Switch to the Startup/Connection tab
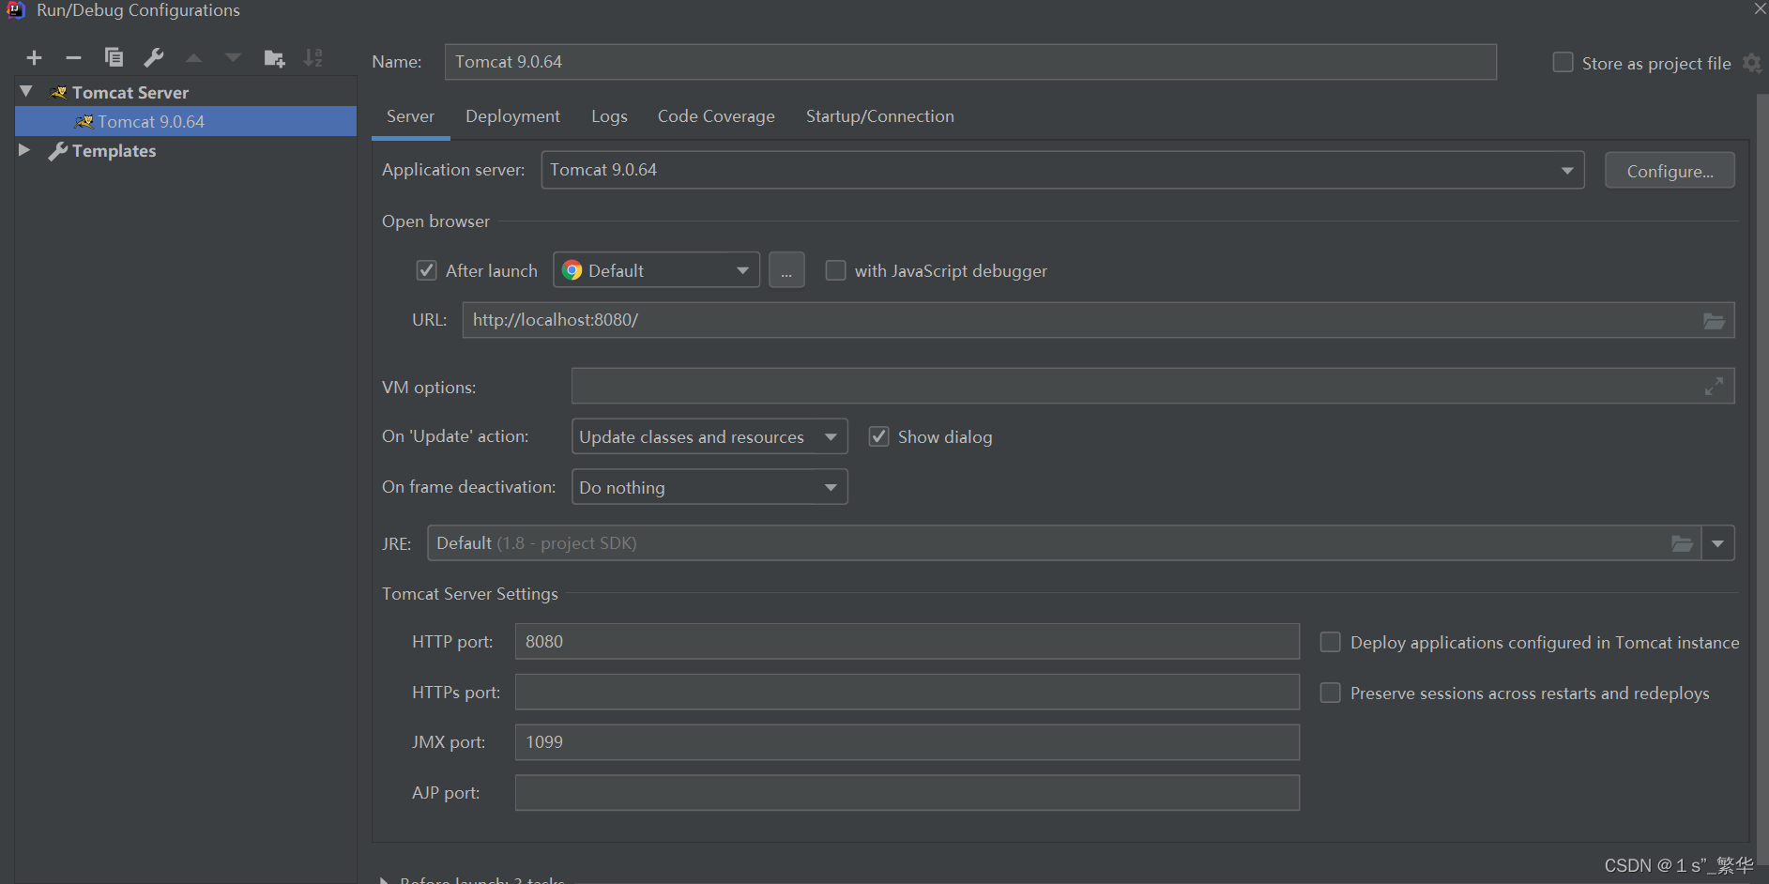 coord(879,116)
